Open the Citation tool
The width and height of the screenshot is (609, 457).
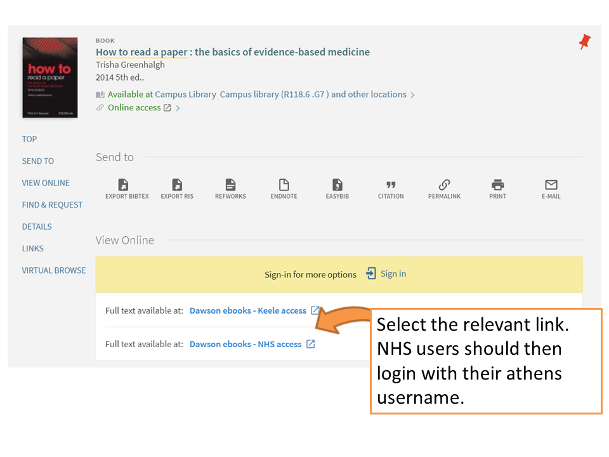point(390,185)
